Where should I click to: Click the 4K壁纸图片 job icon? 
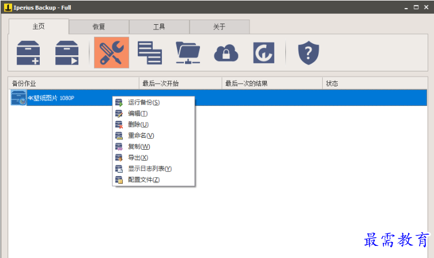click(18, 98)
